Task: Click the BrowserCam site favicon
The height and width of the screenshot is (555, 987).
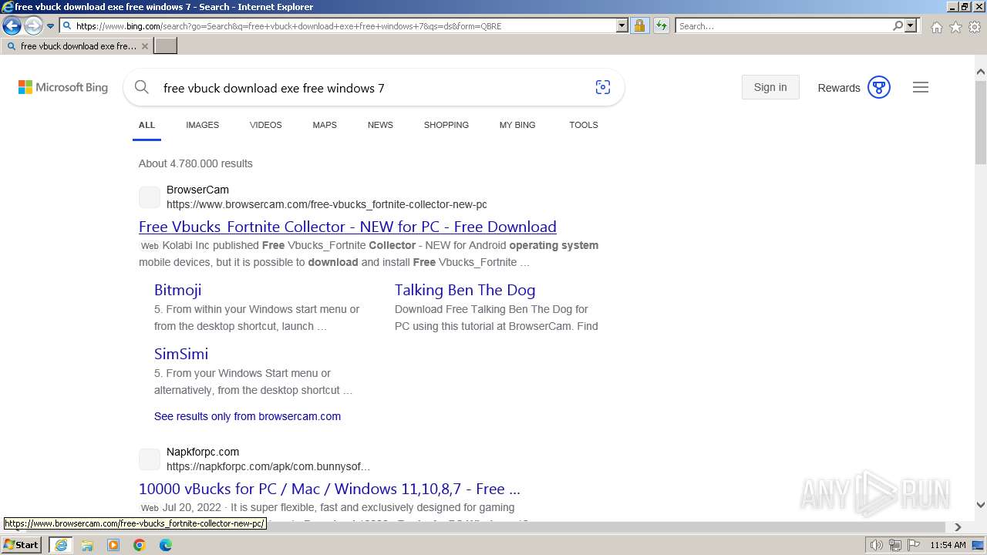Action: (x=150, y=197)
